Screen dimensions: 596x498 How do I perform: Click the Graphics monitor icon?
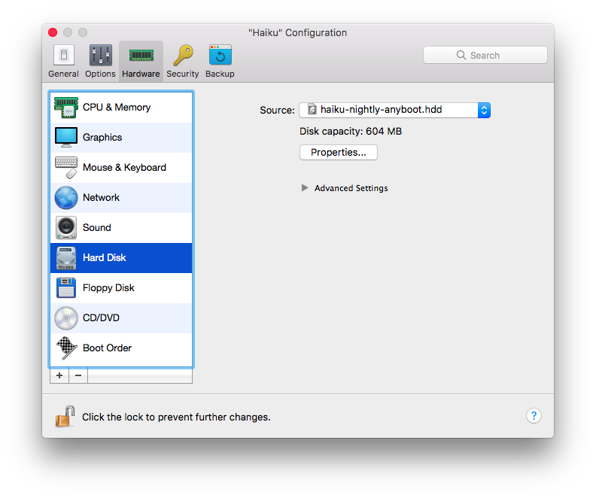click(66, 138)
